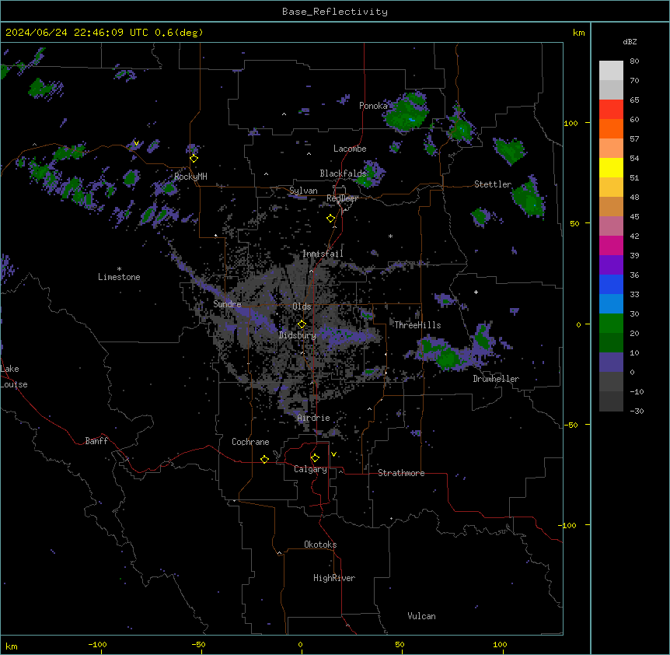Click the HighRiver label
Screen dimensions: 670x655
point(334,578)
